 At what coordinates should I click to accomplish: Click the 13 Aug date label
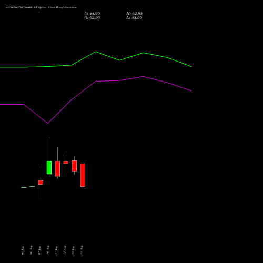coord(73,250)
